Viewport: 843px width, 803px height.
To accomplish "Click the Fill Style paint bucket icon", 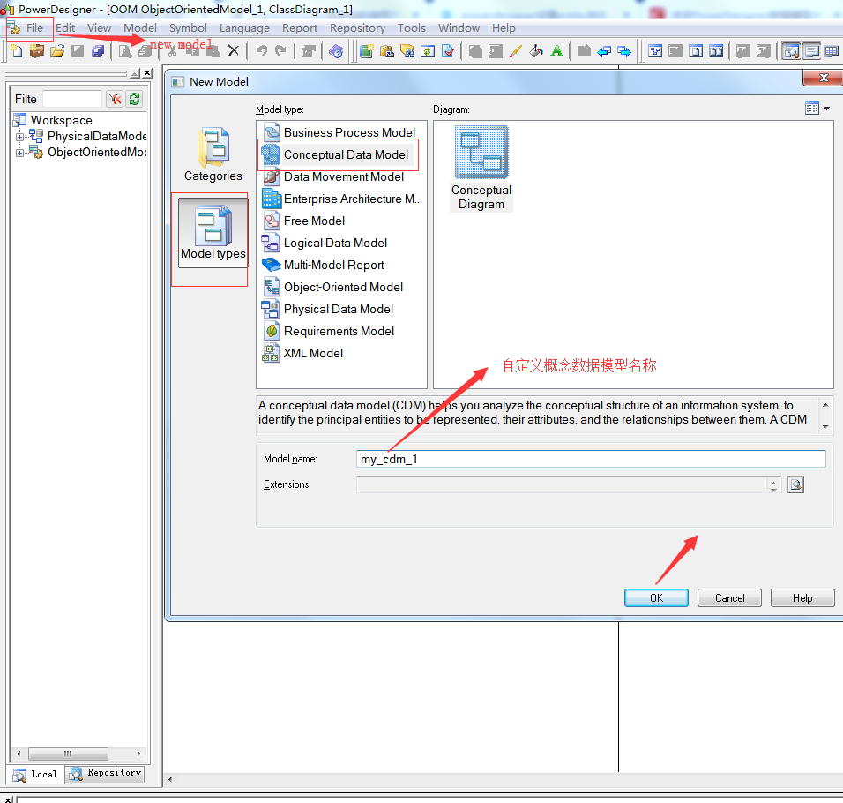I will (536, 51).
